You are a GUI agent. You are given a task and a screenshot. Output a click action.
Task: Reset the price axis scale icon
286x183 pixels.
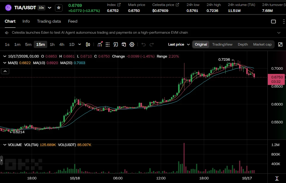277,178
